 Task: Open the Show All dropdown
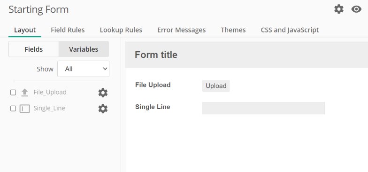84,69
